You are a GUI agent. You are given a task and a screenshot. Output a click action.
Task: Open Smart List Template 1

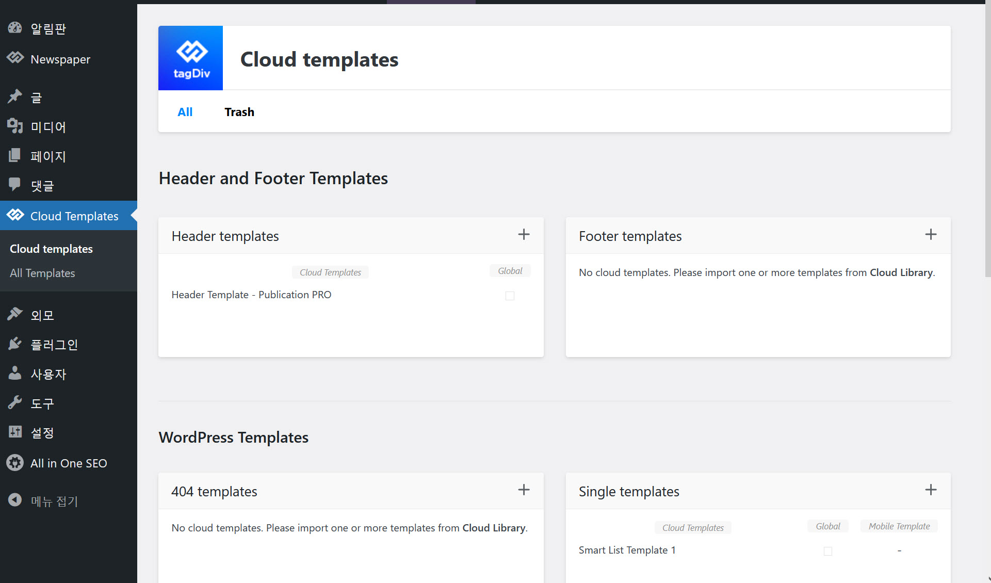click(627, 550)
